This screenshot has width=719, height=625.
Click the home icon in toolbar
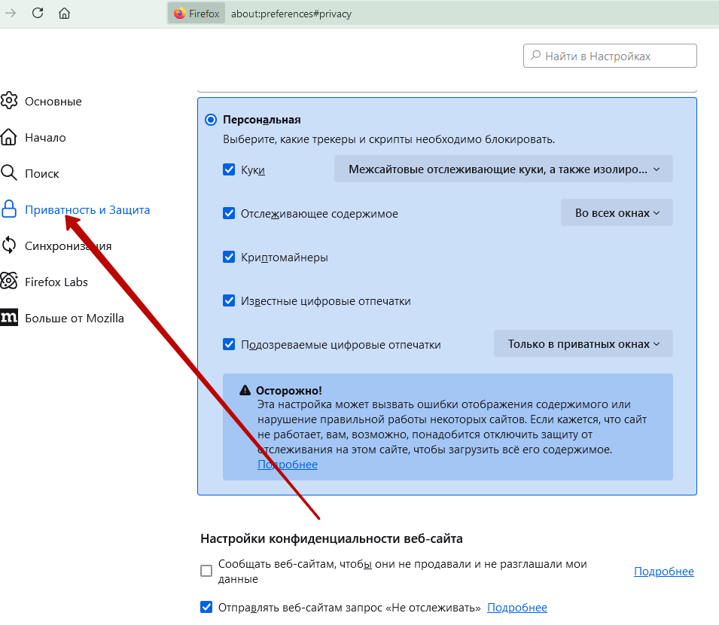[x=65, y=13]
